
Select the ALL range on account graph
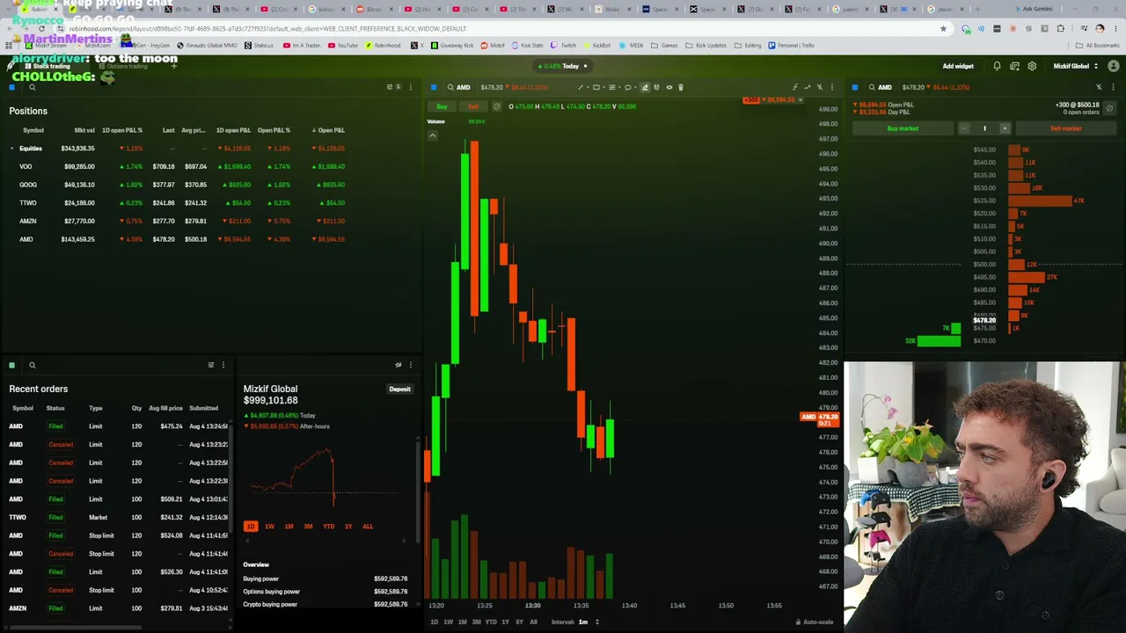[368, 526]
